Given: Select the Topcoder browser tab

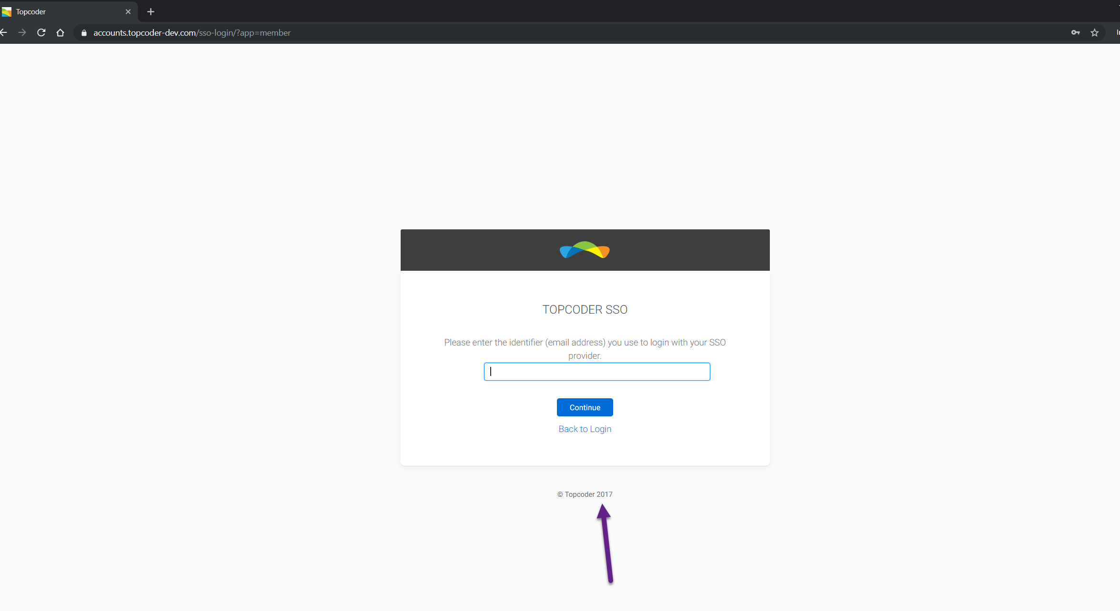Looking at the screenshot, I should coord(67,12).
